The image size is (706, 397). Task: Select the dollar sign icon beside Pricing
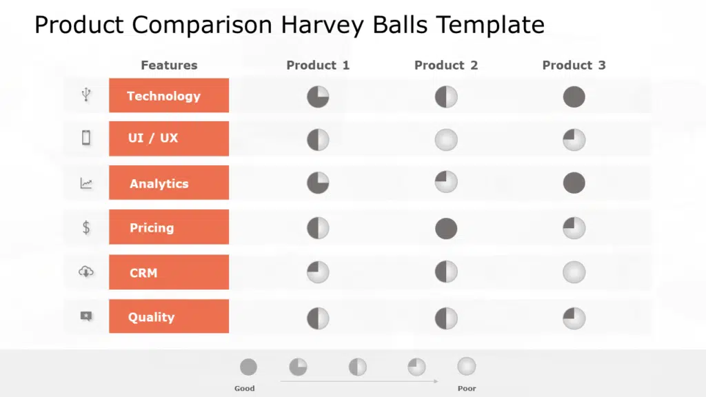click(86, 227)
